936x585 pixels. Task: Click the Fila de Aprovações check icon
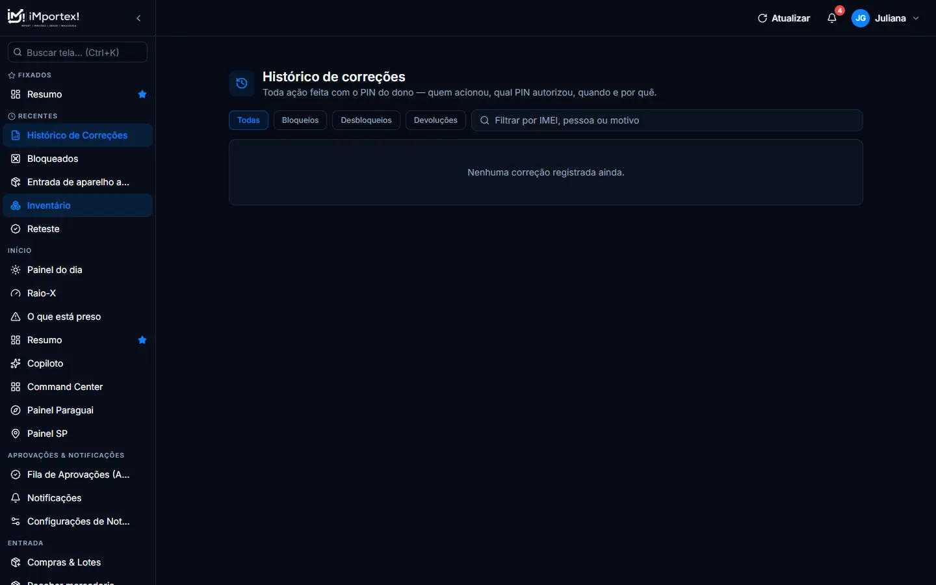click(x=16, y=474)
